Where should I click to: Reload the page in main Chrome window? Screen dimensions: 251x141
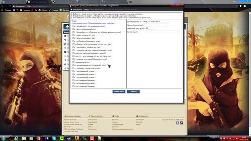(9, 6)
